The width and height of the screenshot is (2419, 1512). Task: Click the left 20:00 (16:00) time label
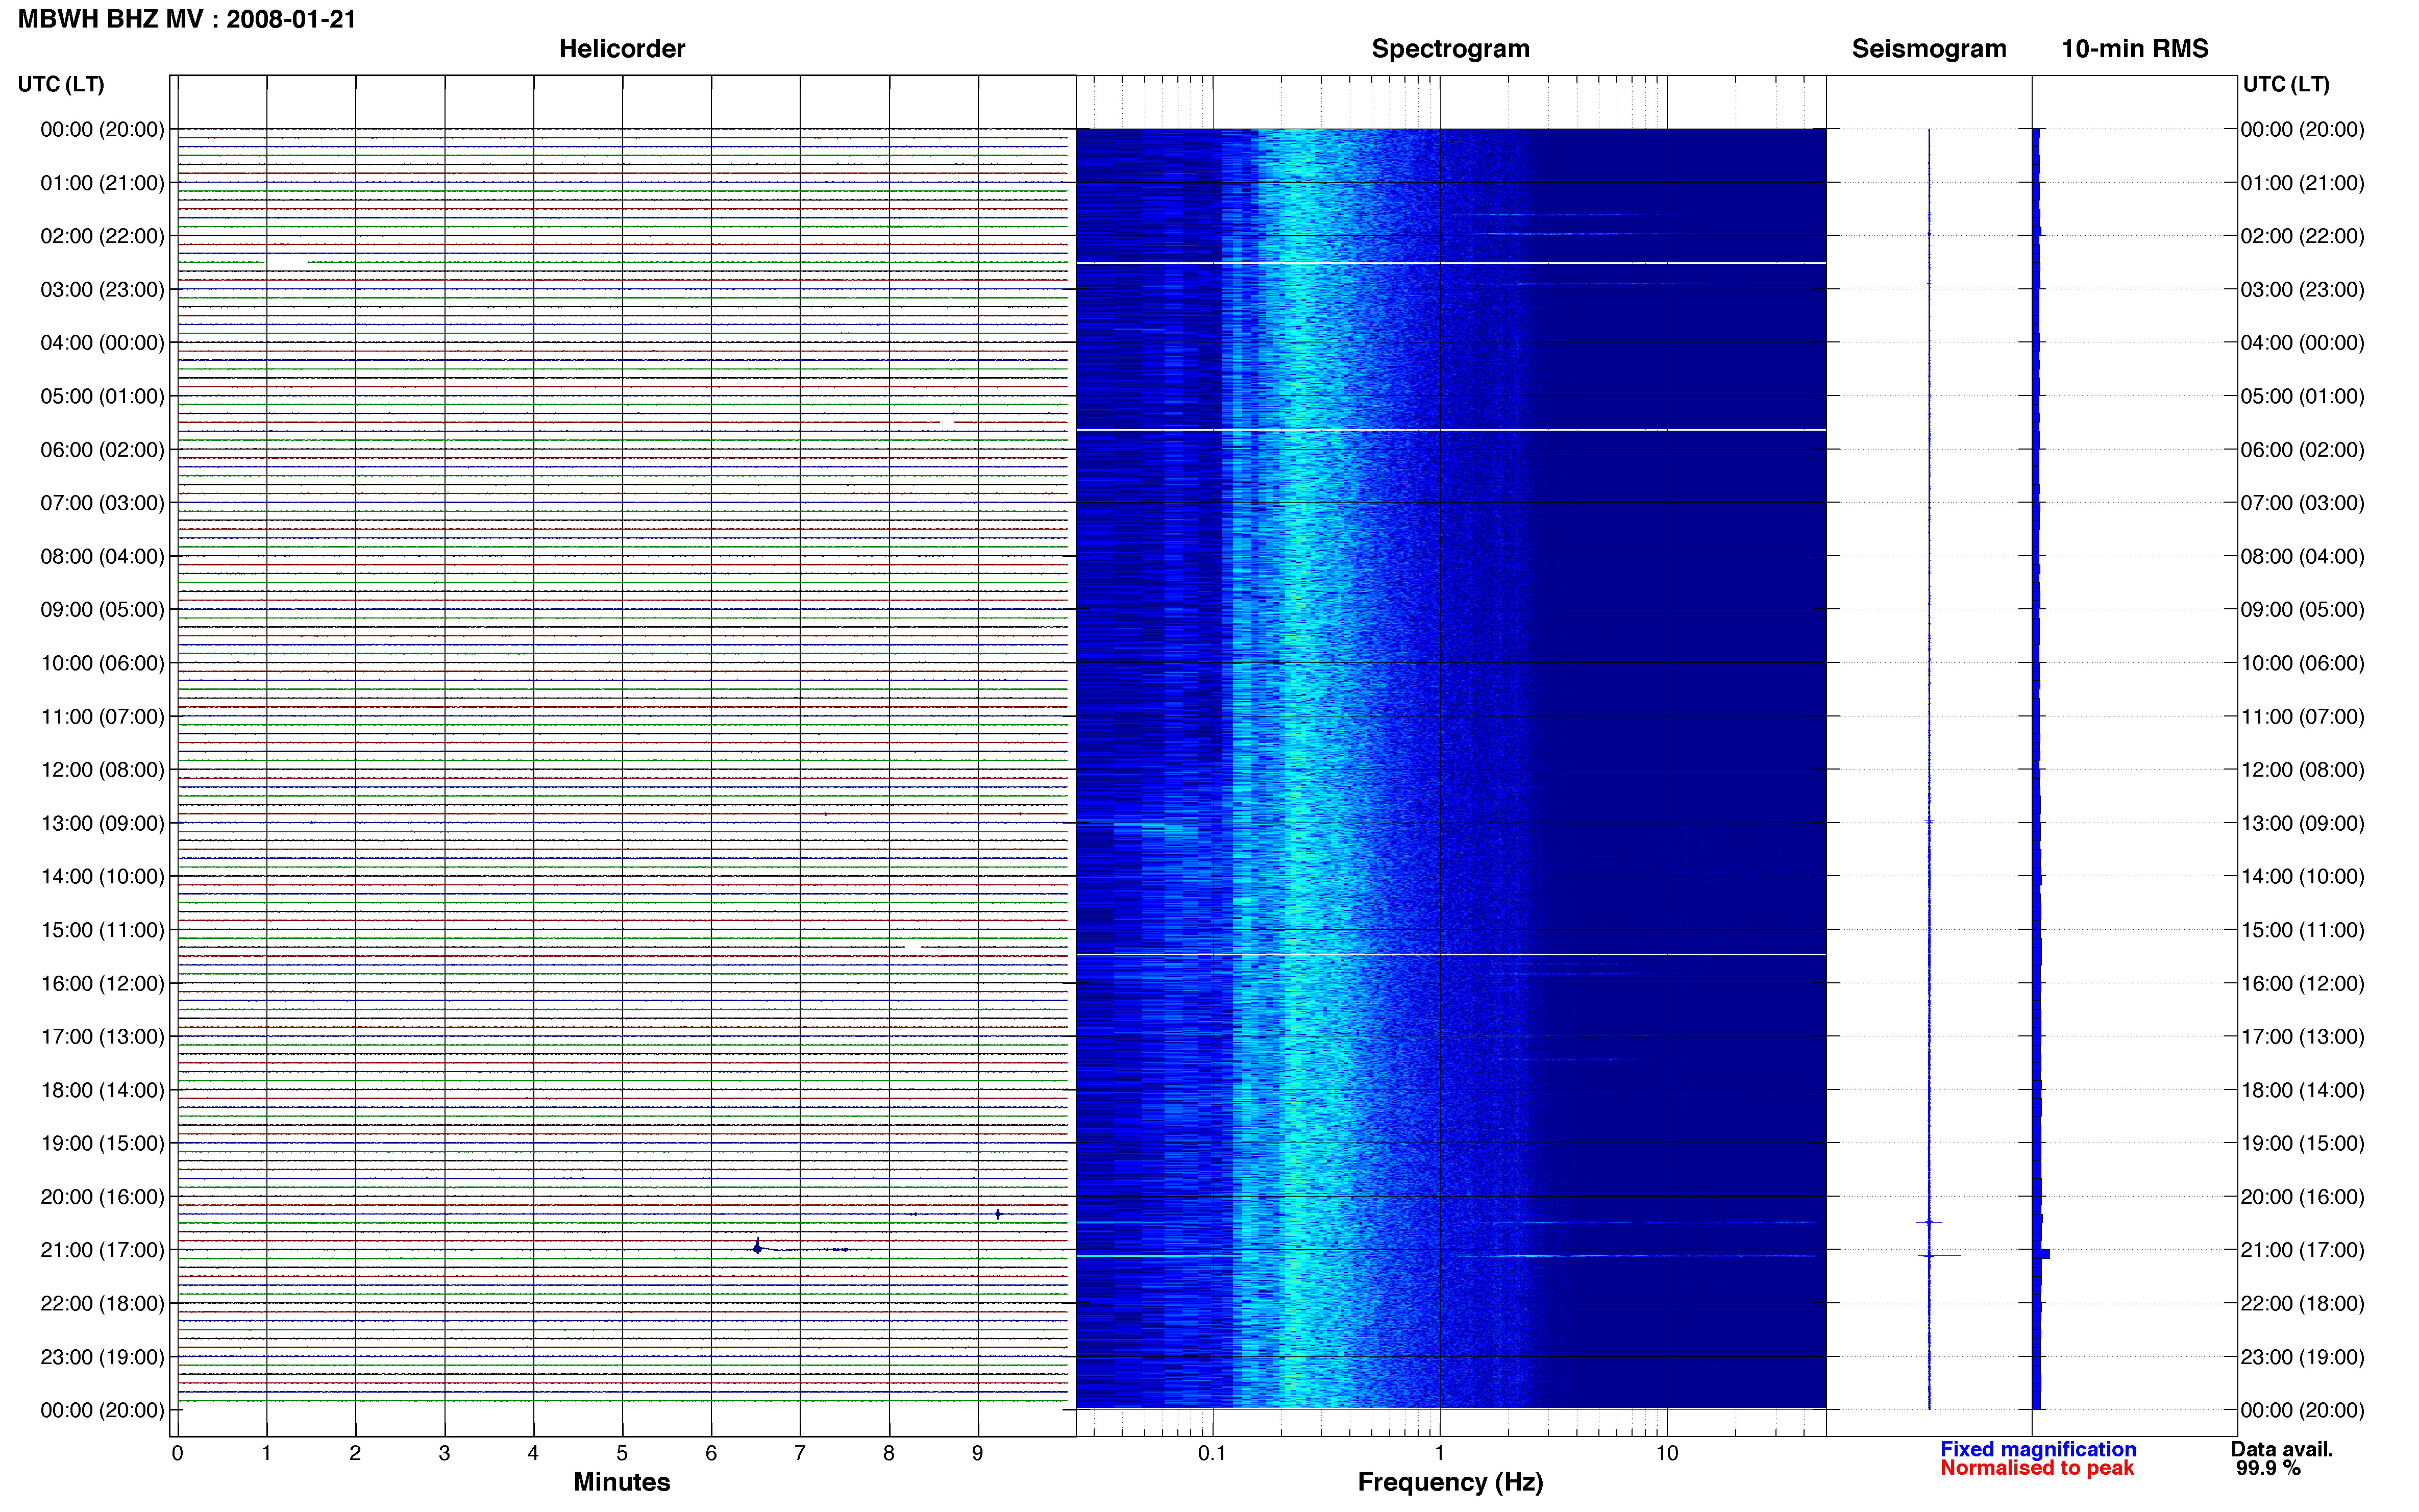tap(102, 1197)
